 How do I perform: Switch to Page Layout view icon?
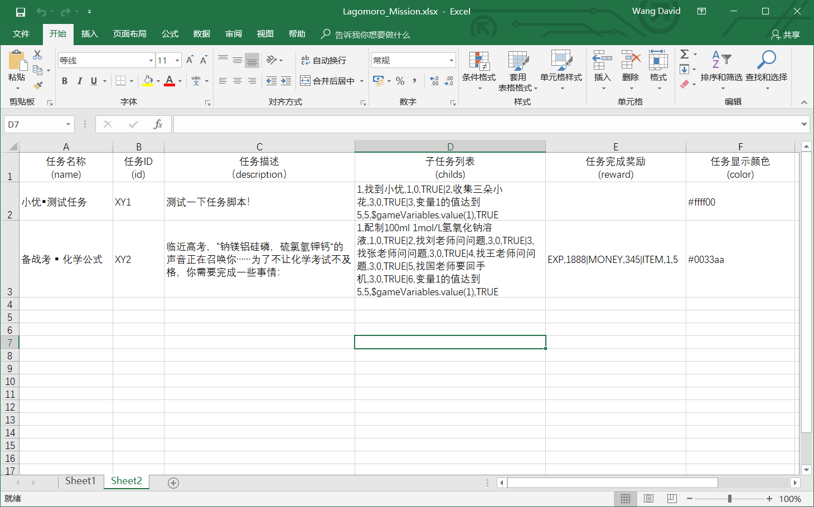click(648, 499)
